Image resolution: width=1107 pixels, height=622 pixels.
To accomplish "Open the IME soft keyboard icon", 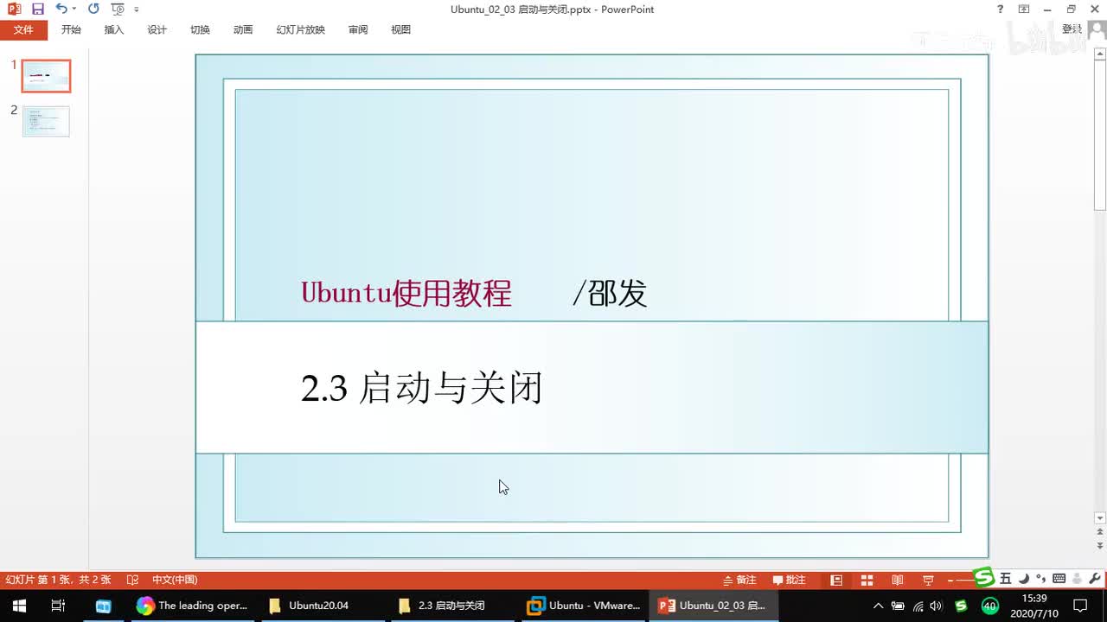I will click(x=1059, y=579).
